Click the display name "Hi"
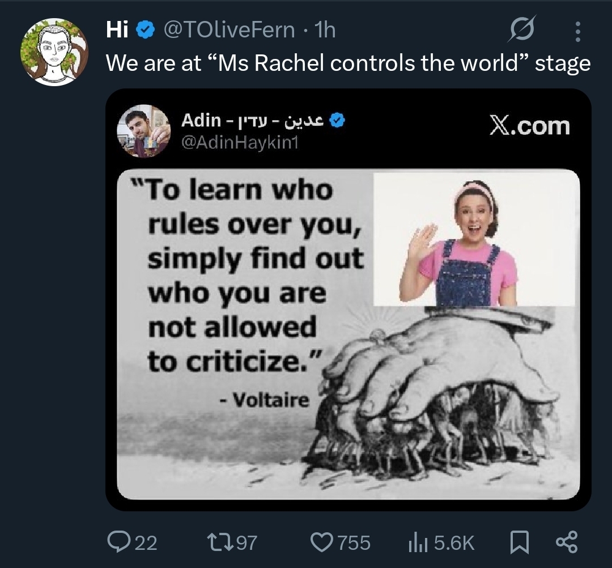The height and width of the screenshot is (568, 612). (117, 30)
